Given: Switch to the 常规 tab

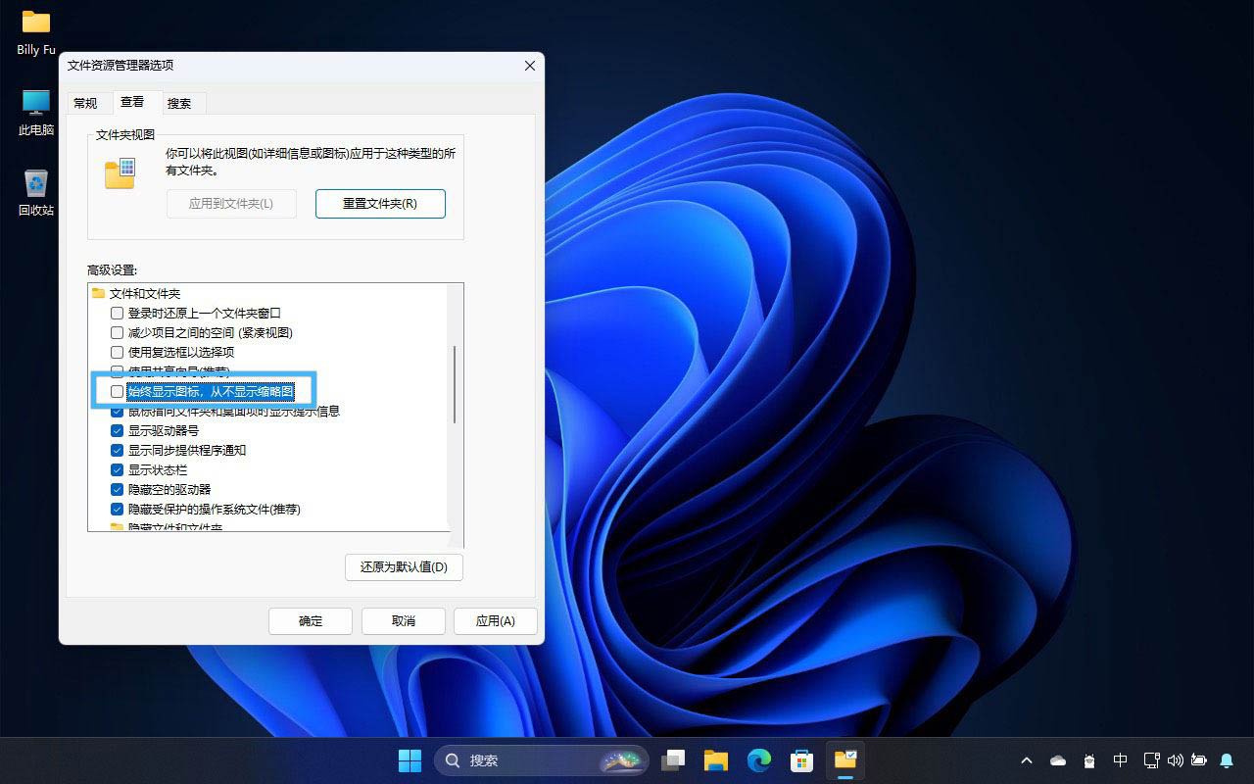Looking at the screenshot, I should click(85, 103).
